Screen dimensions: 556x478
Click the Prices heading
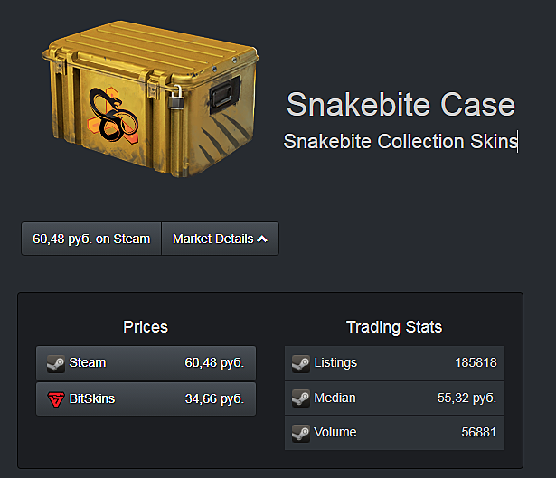[146, 327]
